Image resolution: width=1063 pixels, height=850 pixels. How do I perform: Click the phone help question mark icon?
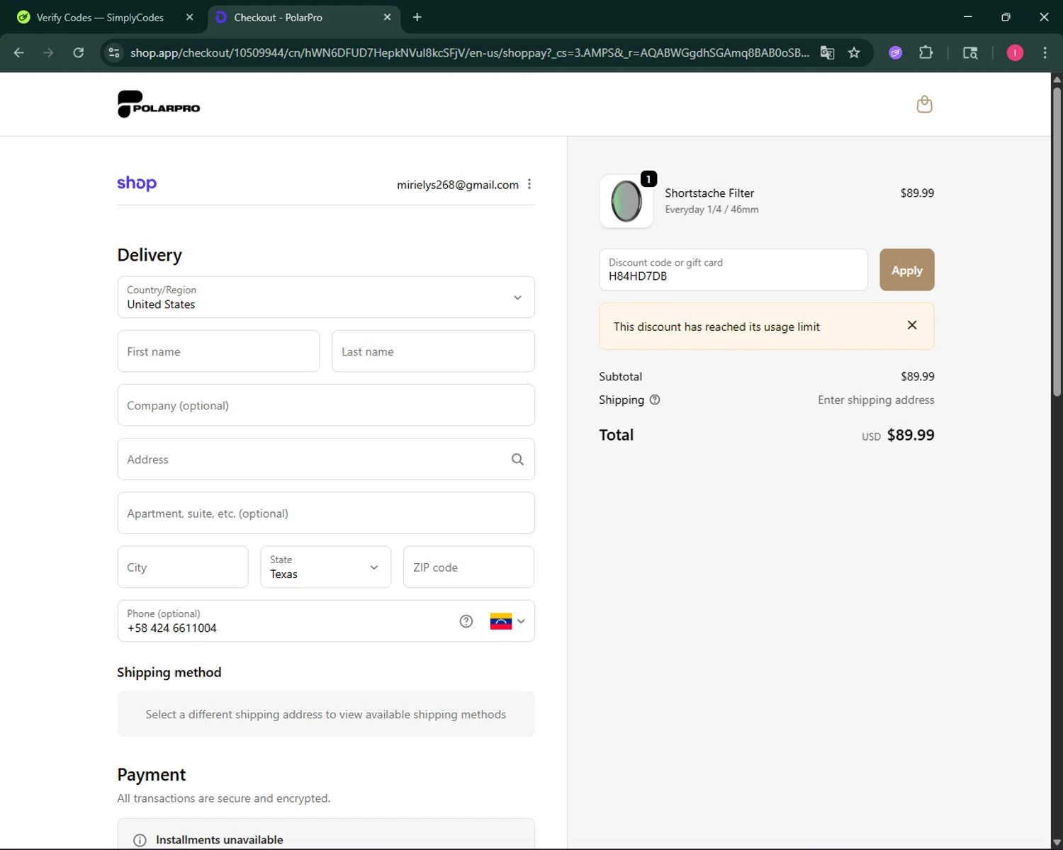click(466, 621)
